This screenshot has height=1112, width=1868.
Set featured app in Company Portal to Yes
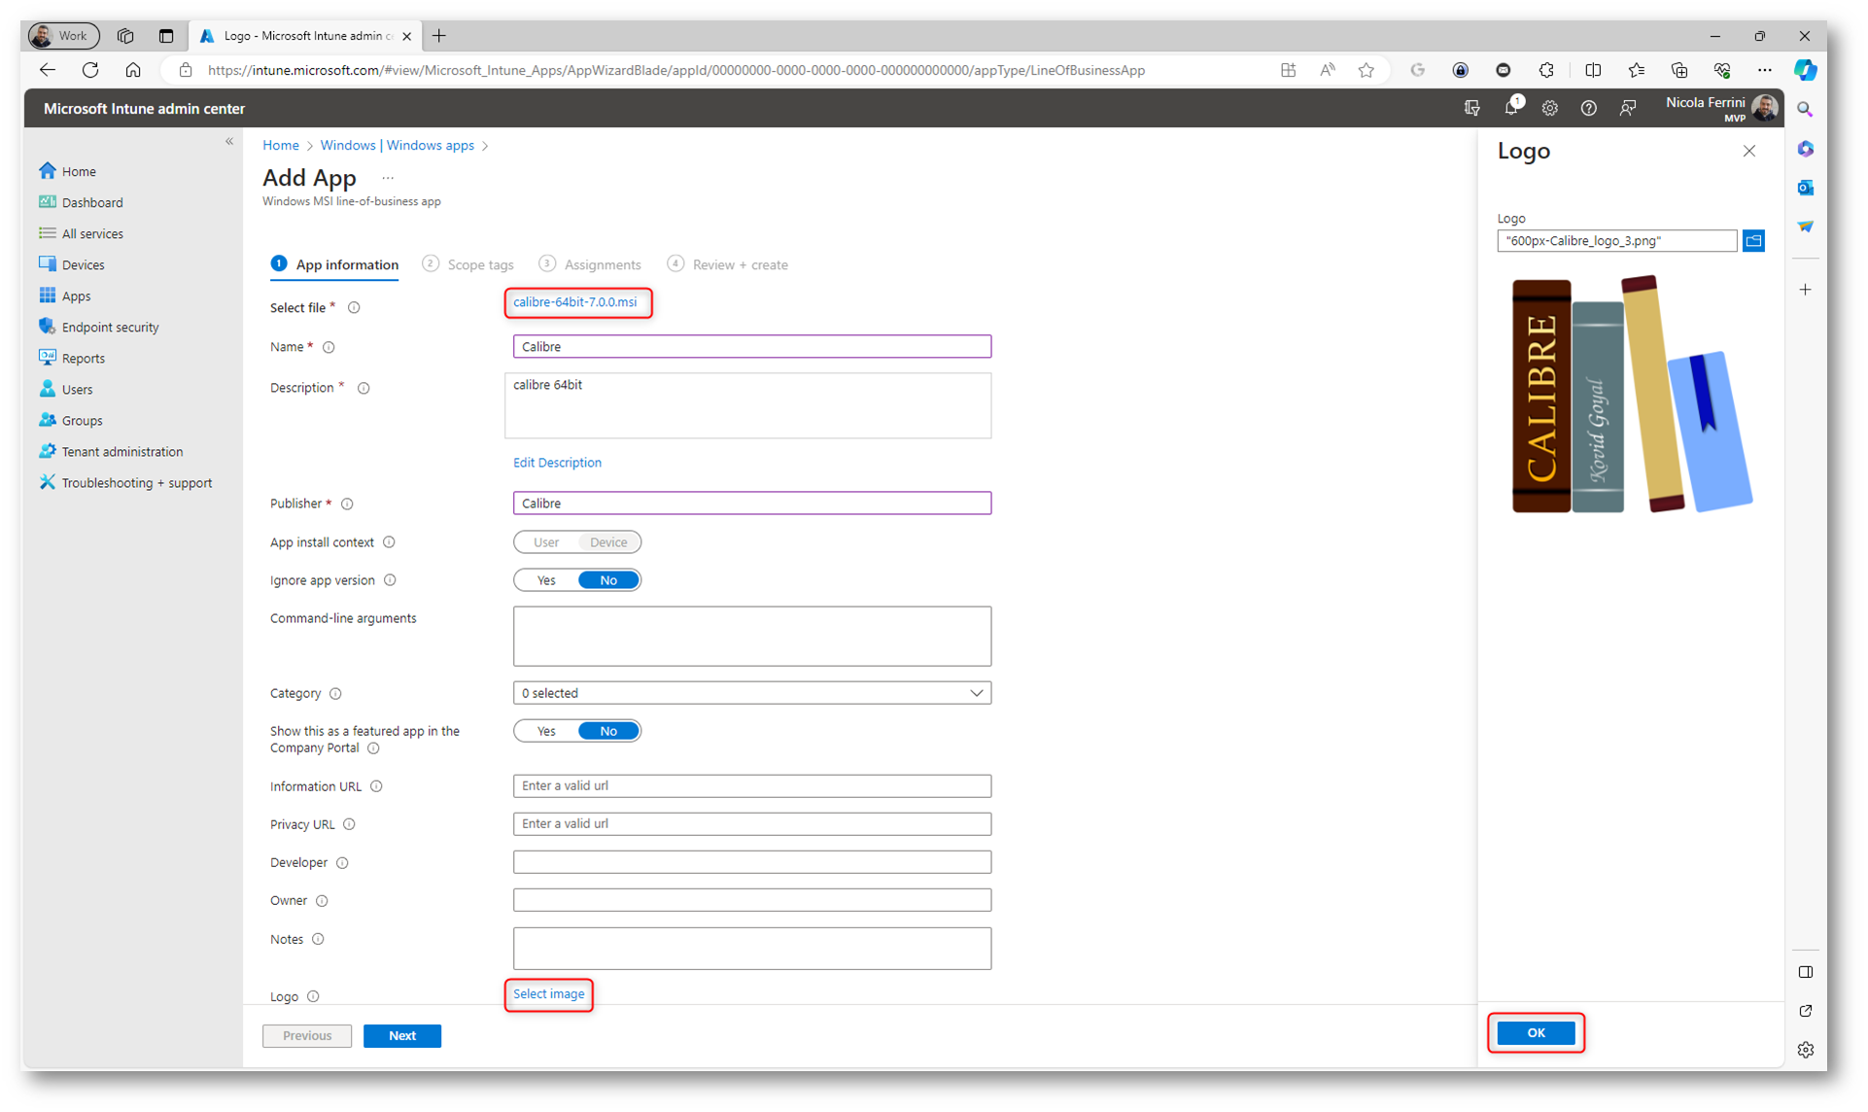[546, 731]
